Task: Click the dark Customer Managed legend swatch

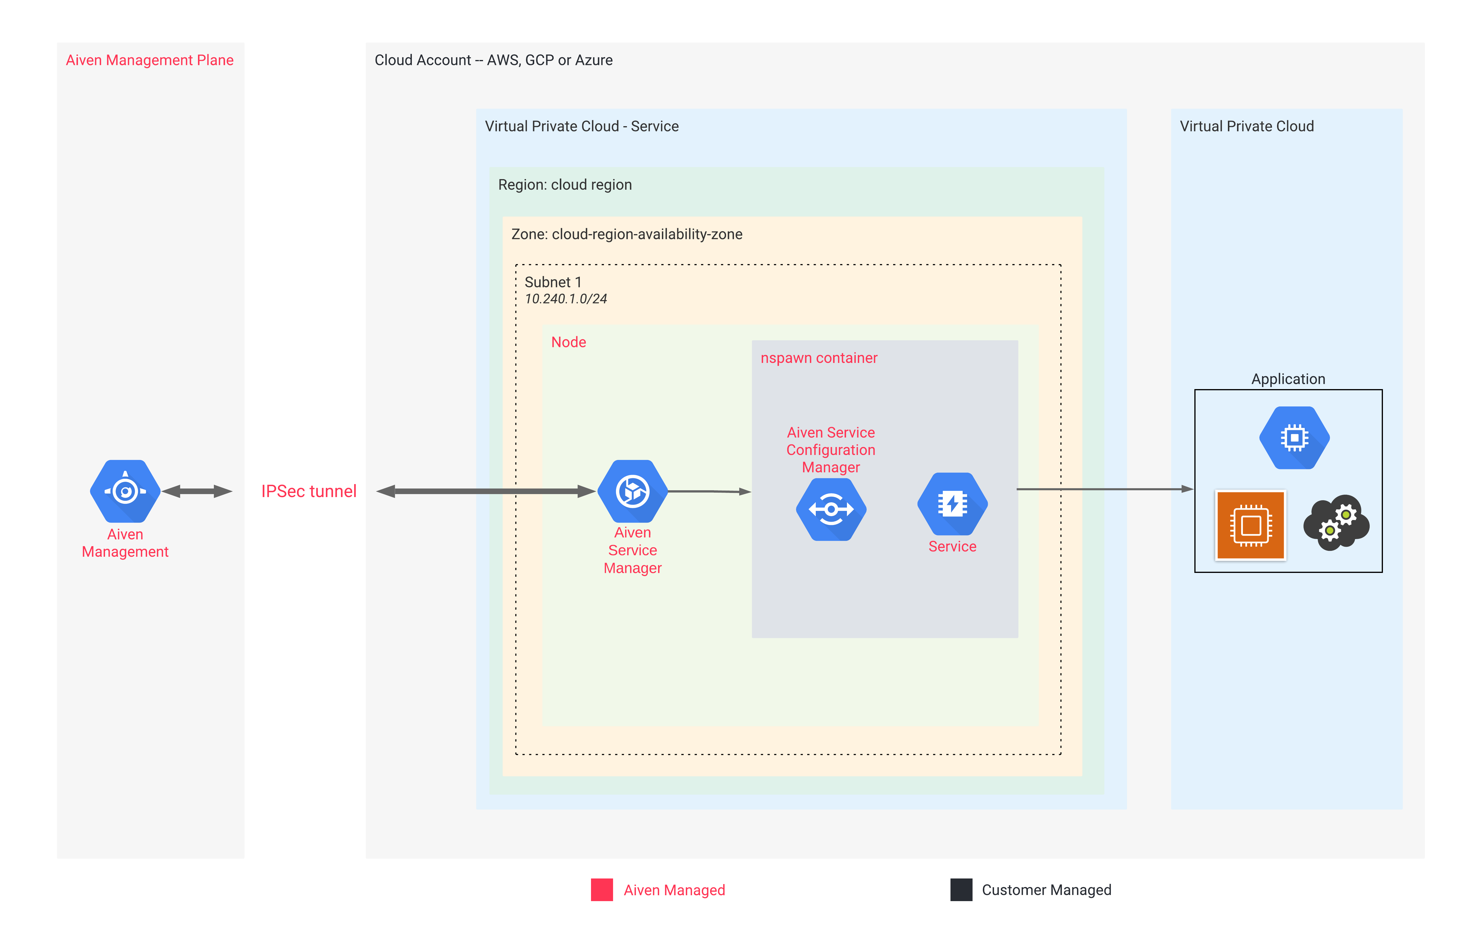Action: pyautogui.click(x=961, y=890)
